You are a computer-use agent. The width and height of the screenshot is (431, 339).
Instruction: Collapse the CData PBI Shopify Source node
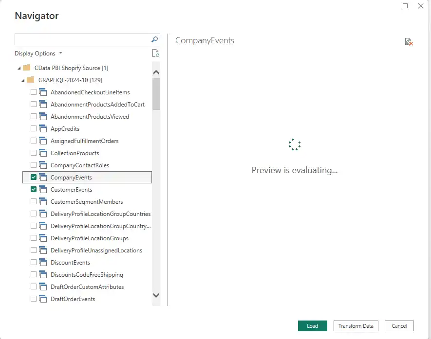pos(19,68)
